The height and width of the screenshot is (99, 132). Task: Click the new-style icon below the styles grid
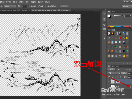click(x=127, y=63)
